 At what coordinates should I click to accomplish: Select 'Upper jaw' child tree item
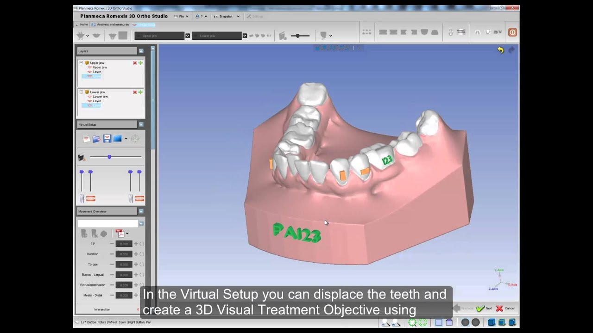coord(97,68)
